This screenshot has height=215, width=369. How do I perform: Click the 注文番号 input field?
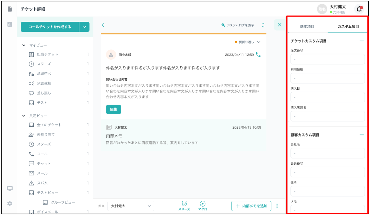[x=327, y=59]
